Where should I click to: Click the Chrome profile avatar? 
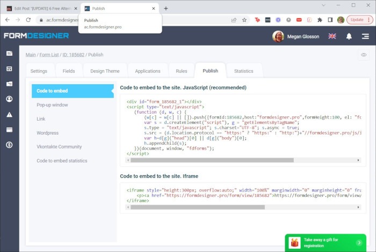click(341, 20)
